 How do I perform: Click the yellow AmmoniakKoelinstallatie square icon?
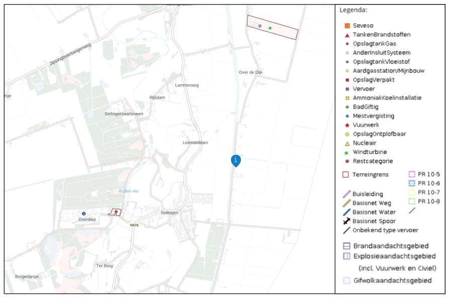point(347,98)
